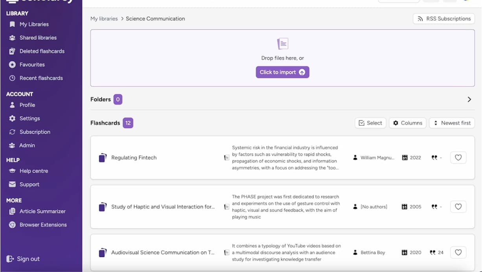This screenshot has height=272, width=482.
Task: Click the 'Click to import' button
Action: coord(282,72)
